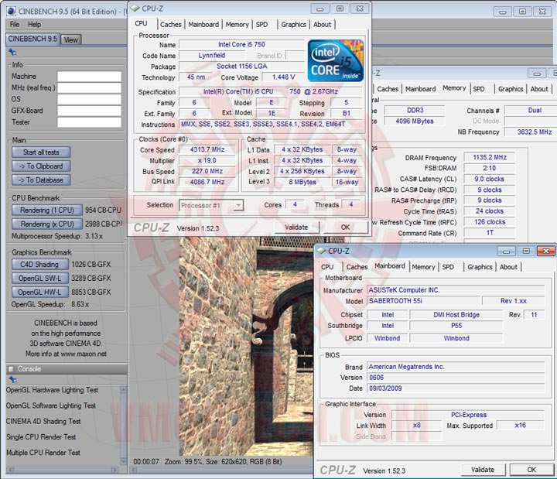The width and height of the screenshot is (557, 479).
Task: Click the pin icon below the CINEBENCH 9.5 tab
Action: 12,52
